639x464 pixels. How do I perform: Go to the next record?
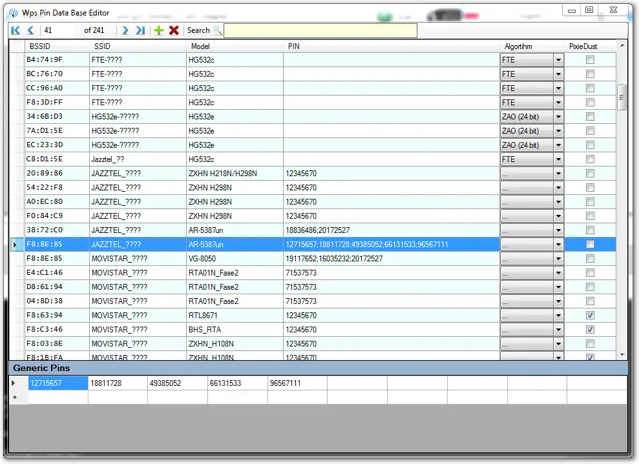tap(125, 30)
